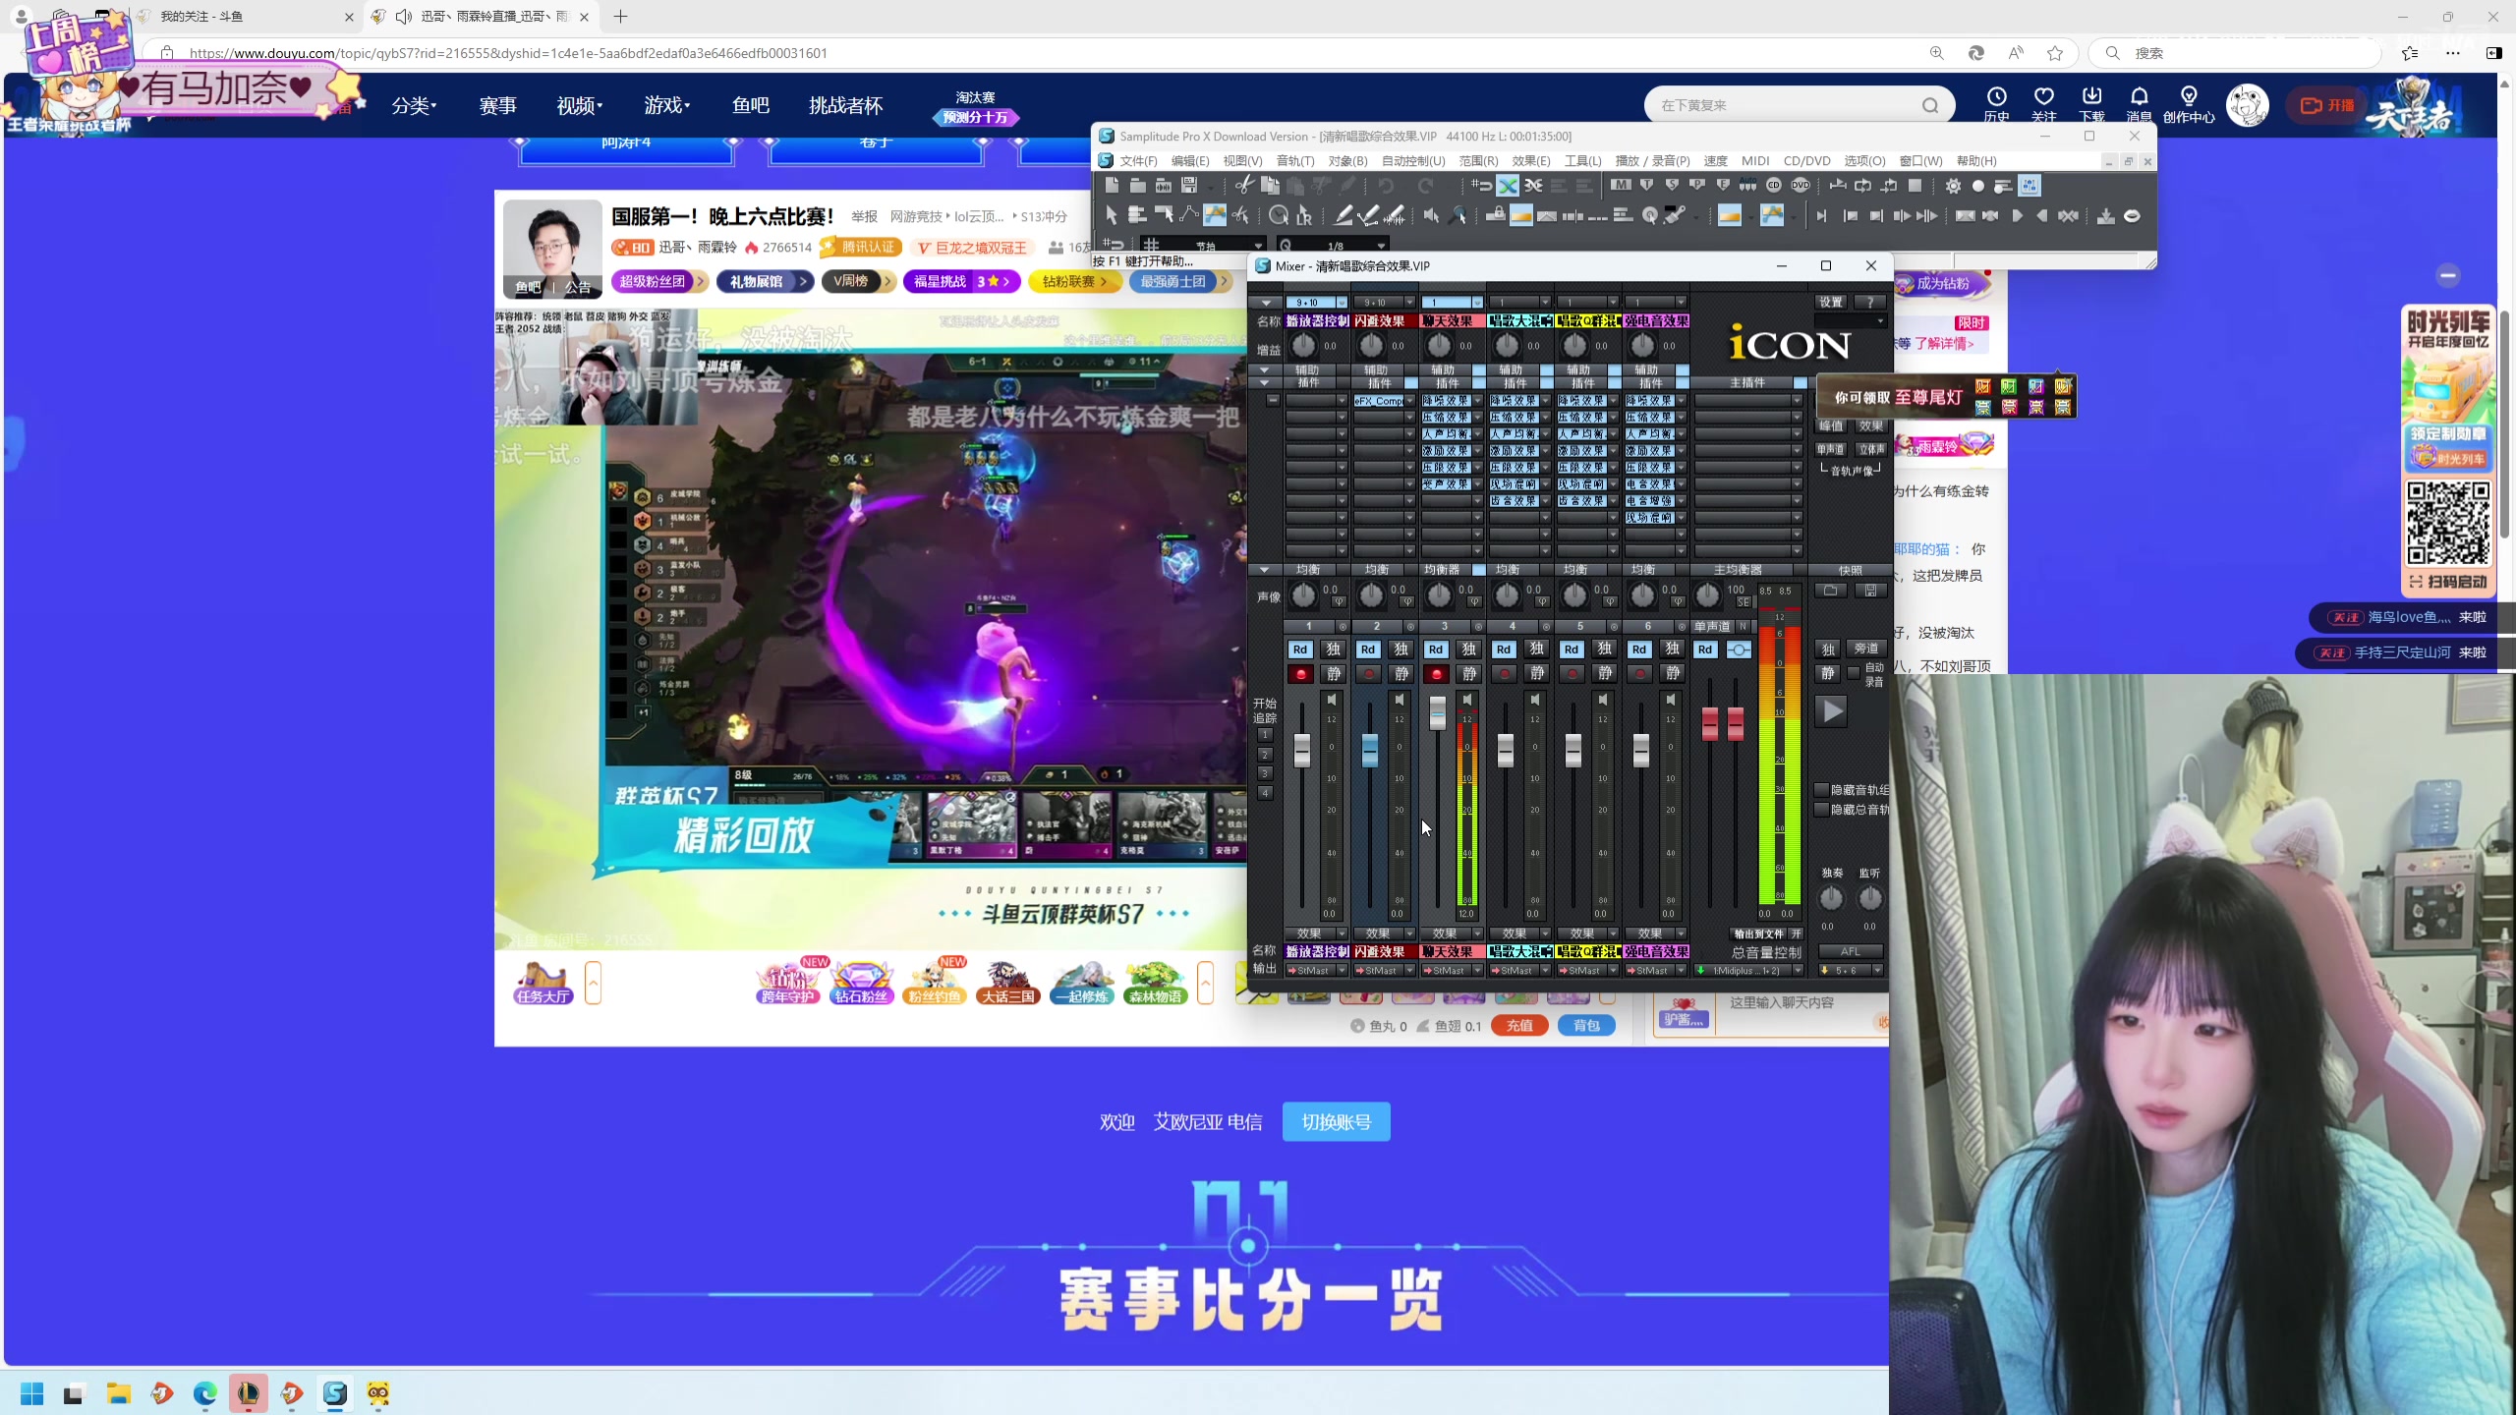The width and height of the screenshot is (2516, 1415).
Task: Open 文件(F) menu in Samplitude
Action: click(x=1138, y=161)
